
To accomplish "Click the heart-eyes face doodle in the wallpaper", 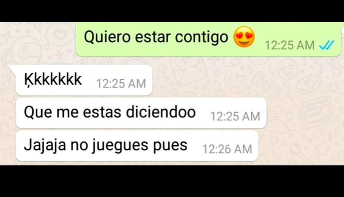I will [288, 69].
